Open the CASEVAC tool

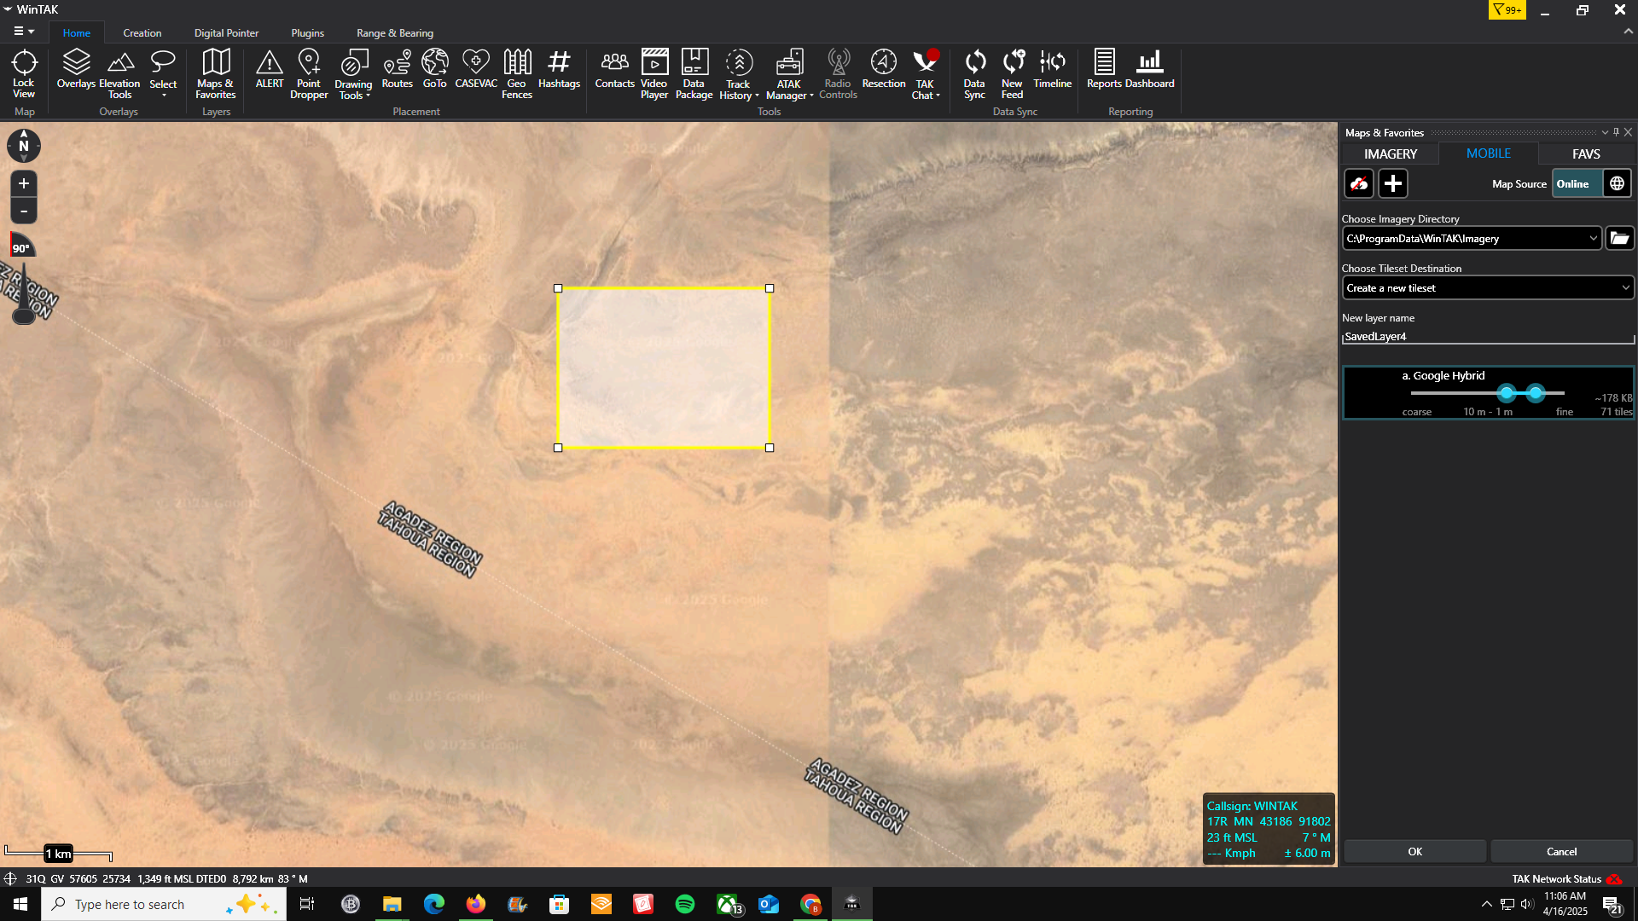(x=476, y=68)
